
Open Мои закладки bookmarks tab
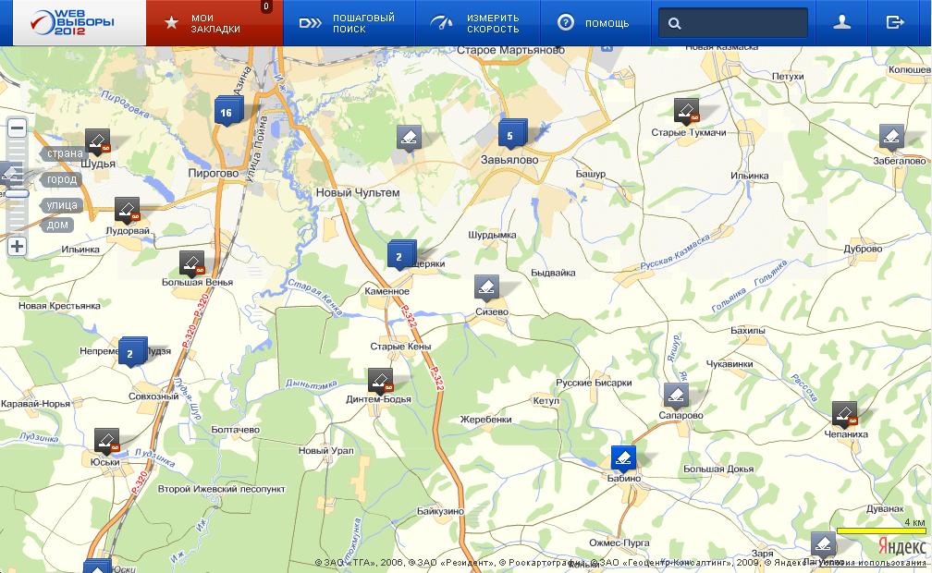pyautogui.click(x=215, y=22)
